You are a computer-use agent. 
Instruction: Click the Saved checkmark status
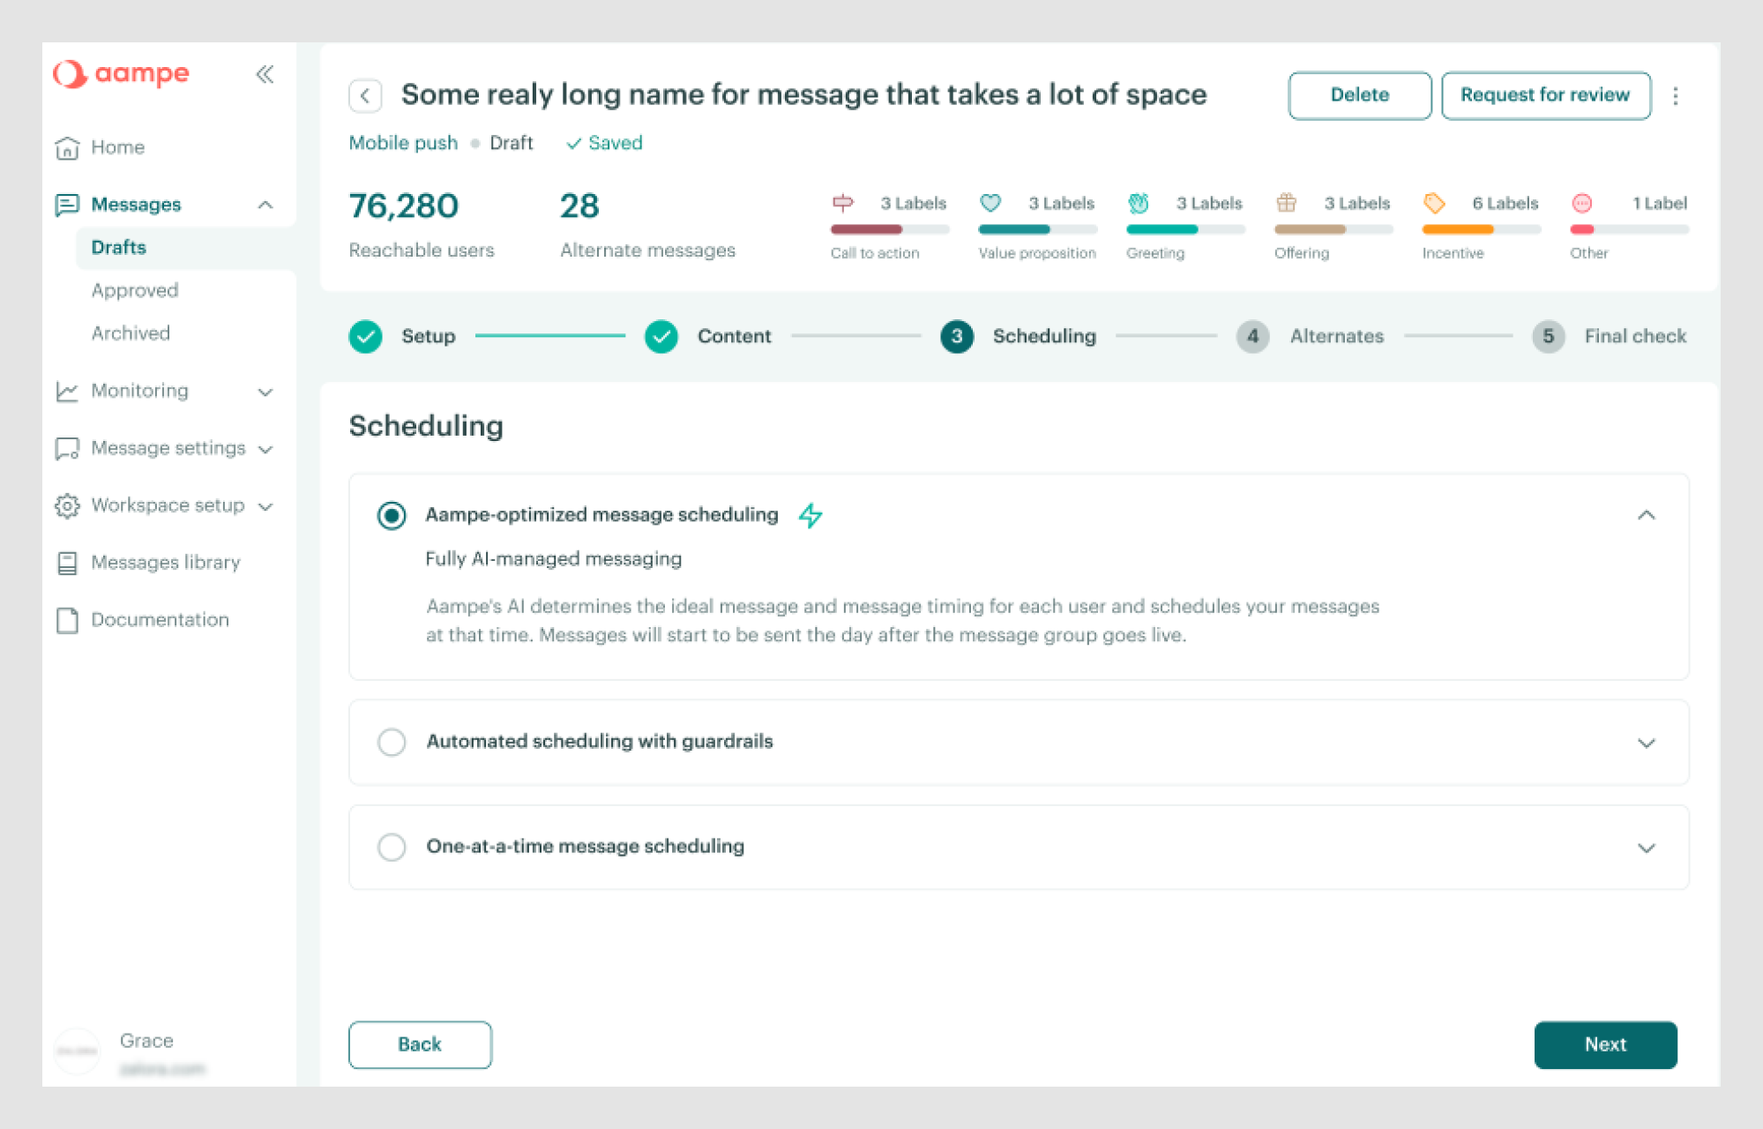604,143
